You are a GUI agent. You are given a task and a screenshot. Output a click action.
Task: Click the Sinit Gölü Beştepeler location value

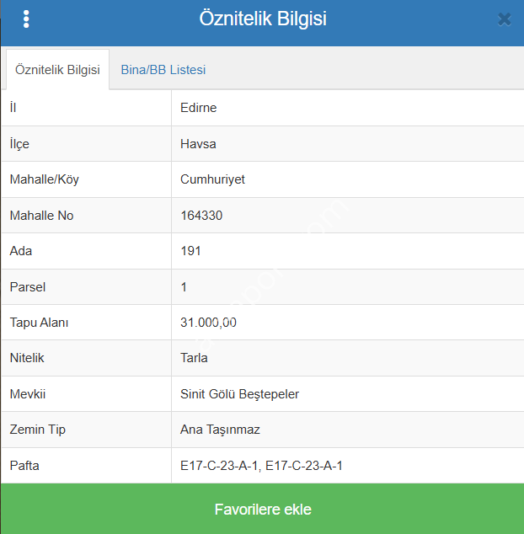tap(239, 394)
